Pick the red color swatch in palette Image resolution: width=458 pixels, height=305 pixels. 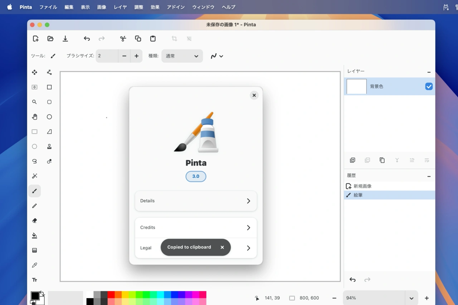[111, 295]
